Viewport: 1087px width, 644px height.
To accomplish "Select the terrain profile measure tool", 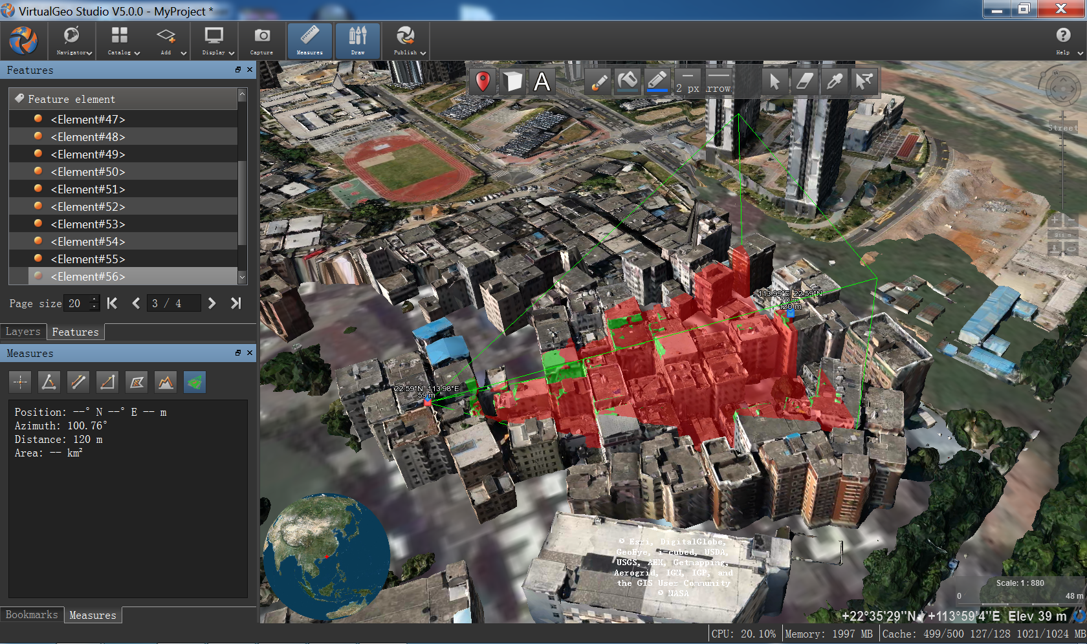I will [x=166, y=382].
